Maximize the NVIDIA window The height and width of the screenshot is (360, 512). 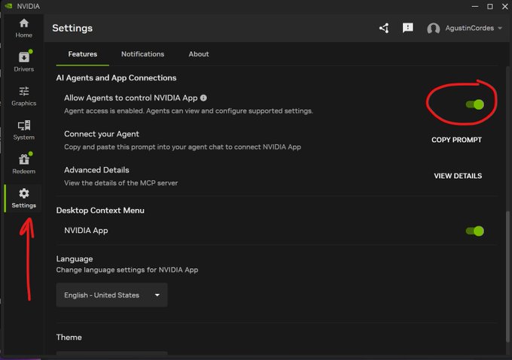click(490, 7)
